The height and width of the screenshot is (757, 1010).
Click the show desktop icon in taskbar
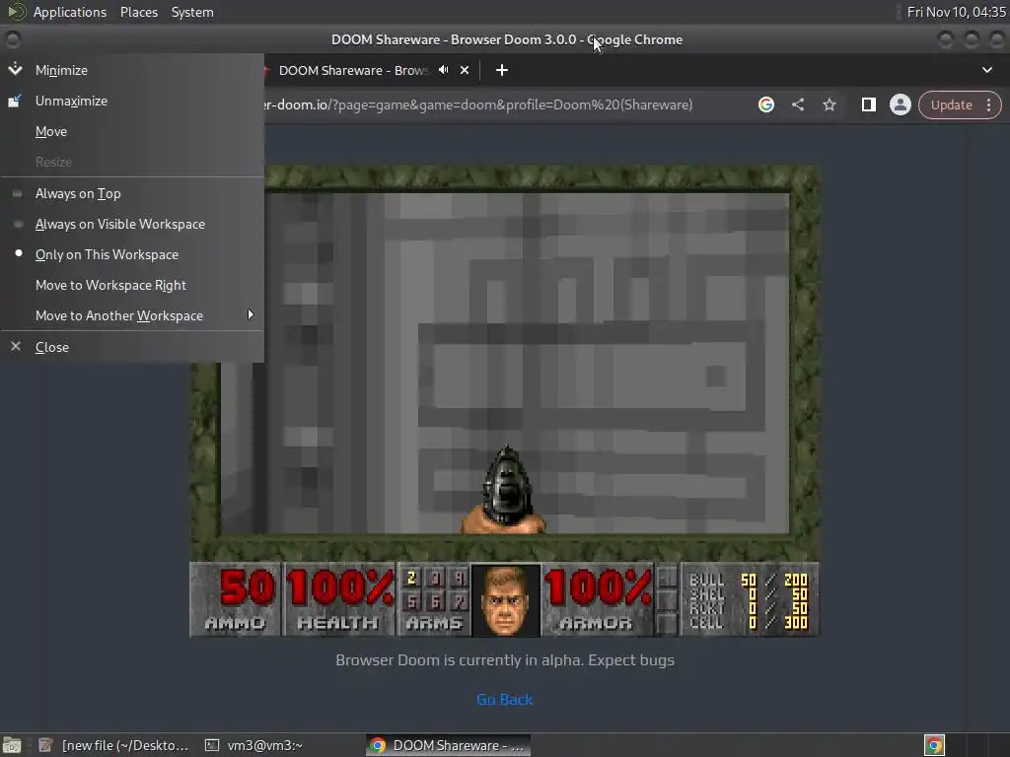coord(12,745)
